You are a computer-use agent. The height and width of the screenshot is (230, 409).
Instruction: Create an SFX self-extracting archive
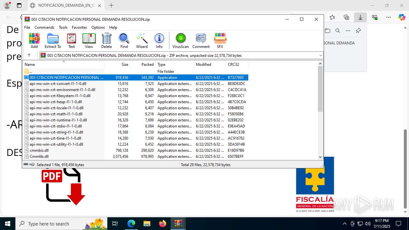[220, 41]
